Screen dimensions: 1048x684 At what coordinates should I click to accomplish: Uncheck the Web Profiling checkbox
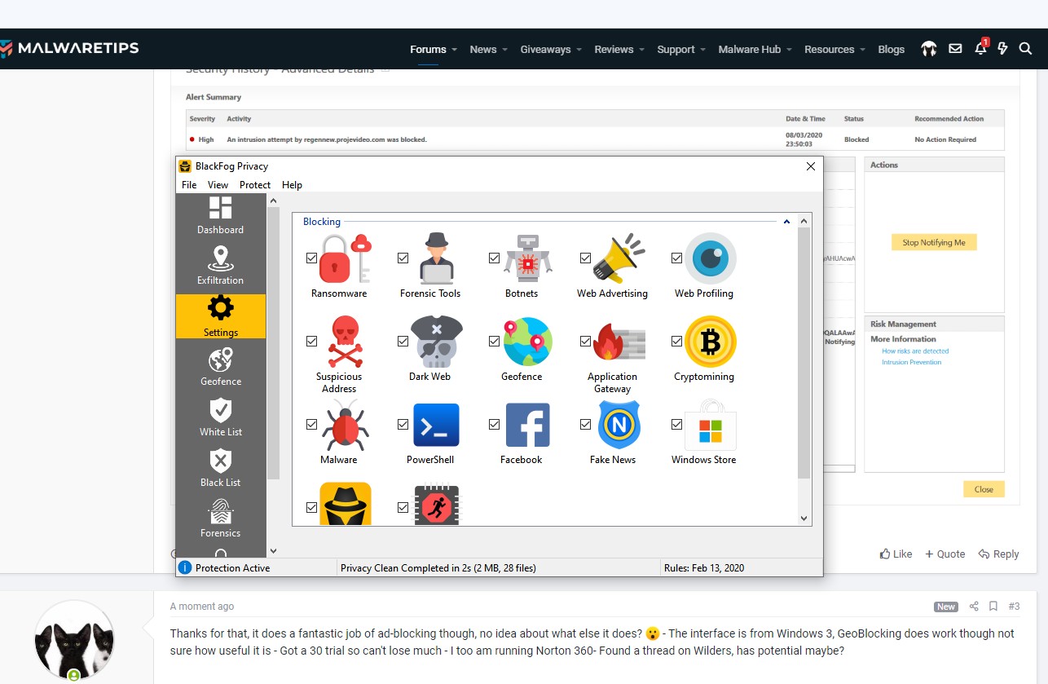(x=676, y=258)
